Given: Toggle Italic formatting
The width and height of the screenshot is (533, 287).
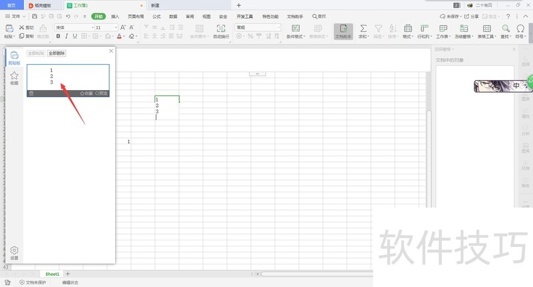Looking at the screenshot, I should pyautogui.click(x=66, y=36).
